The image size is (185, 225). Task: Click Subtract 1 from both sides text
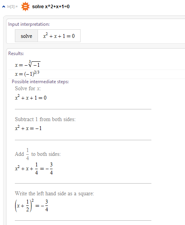click(x=45, y=119)
